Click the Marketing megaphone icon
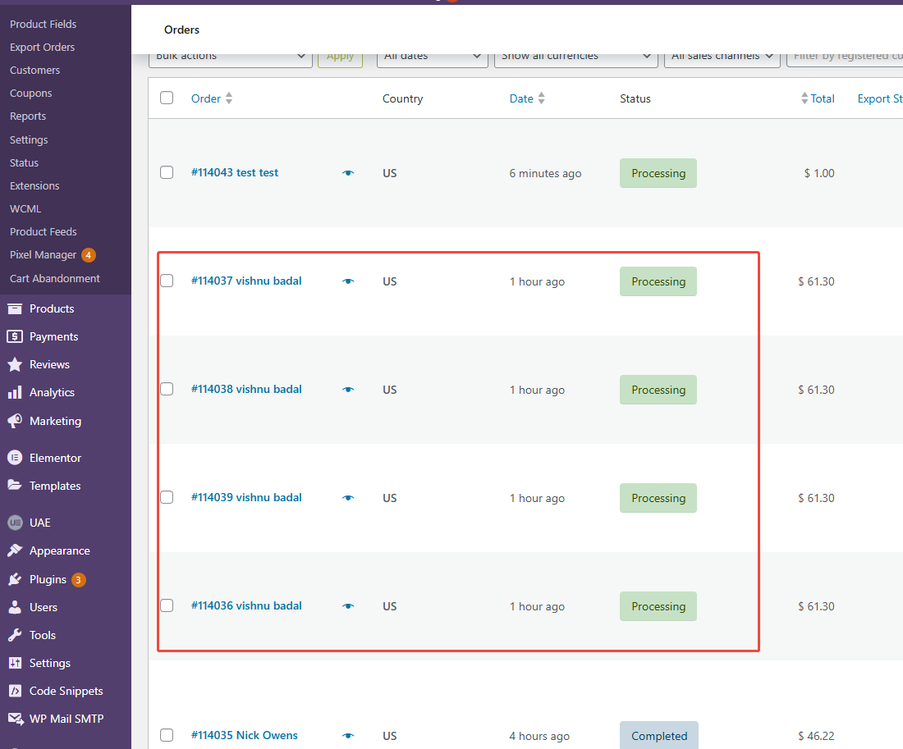This screenshot has width=903, height=749. 15,421
